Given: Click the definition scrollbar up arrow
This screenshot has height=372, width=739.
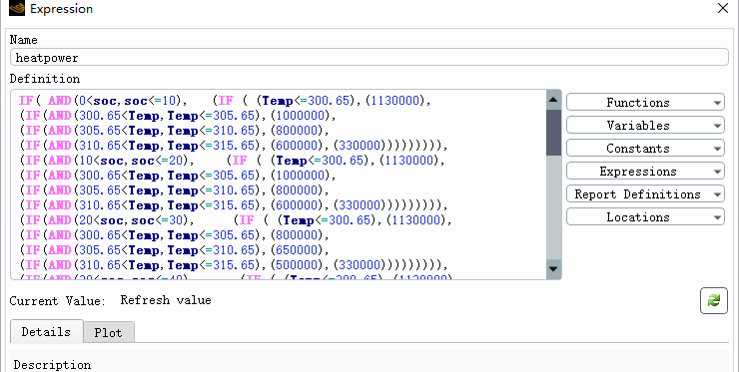Looking at the screenshot, I should 553,100.
